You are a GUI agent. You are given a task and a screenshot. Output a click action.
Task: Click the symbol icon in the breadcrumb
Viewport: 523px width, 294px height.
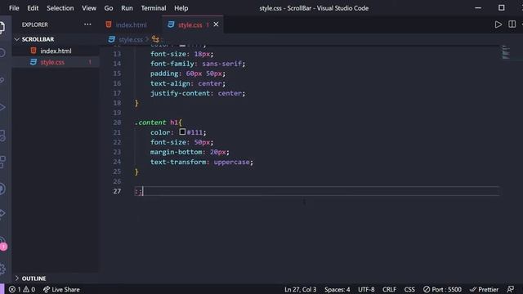(x=155, y=39)
